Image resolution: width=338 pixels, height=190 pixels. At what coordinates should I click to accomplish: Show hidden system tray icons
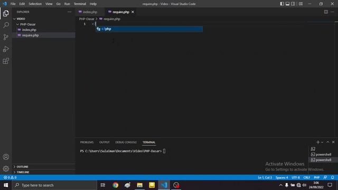(280, 185)
